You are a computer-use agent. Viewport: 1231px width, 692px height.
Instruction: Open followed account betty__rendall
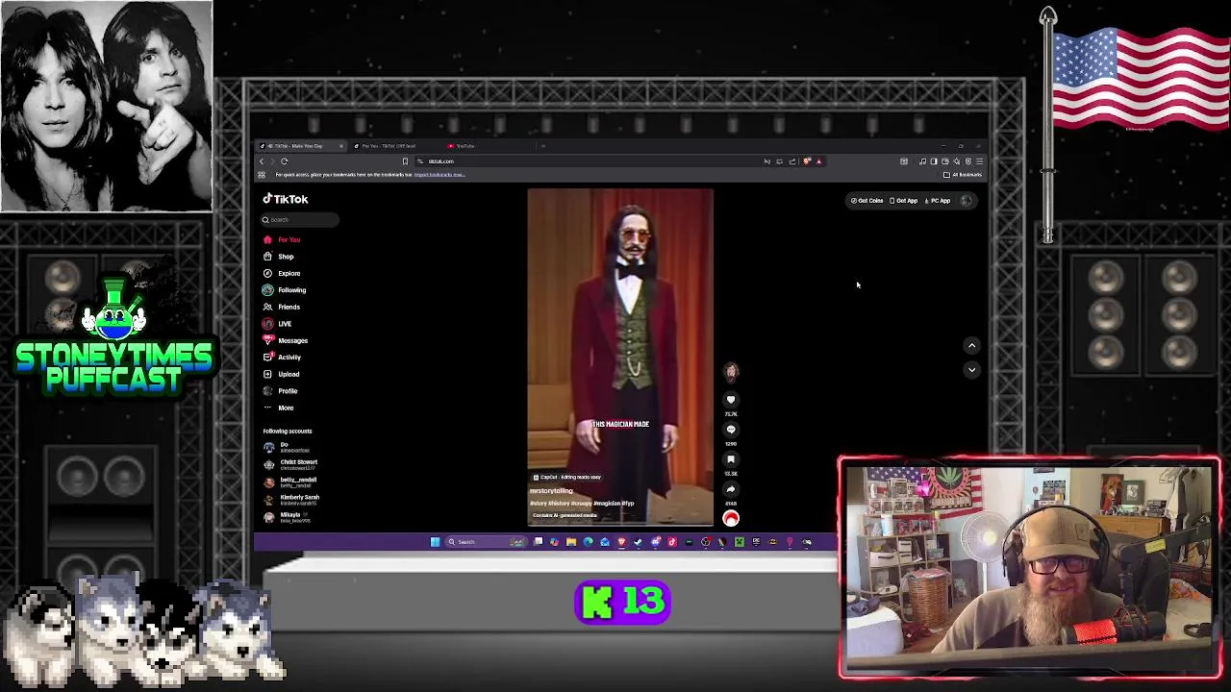point(291,482)
